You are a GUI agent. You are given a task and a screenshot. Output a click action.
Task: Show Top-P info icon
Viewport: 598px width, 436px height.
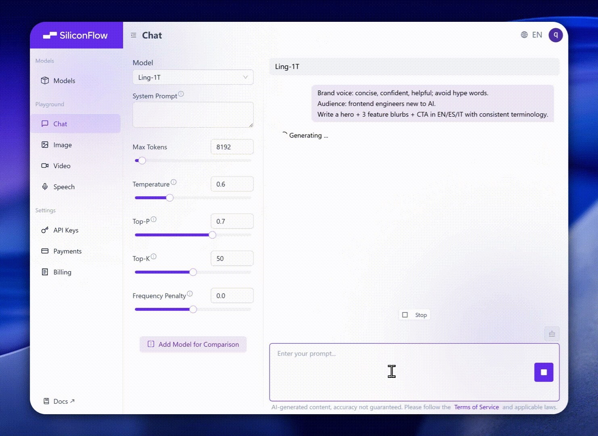153,219
